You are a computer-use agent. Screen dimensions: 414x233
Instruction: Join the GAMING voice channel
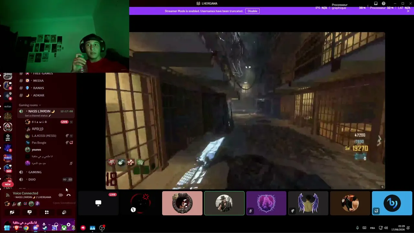click(x=46, y=172)
